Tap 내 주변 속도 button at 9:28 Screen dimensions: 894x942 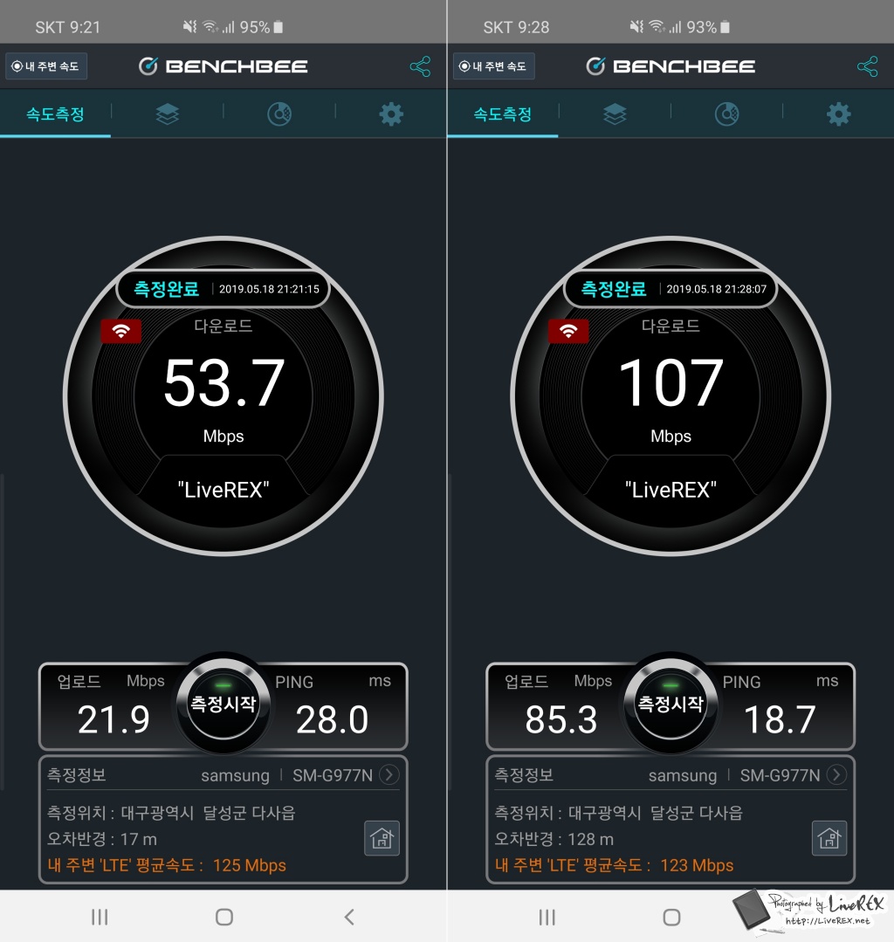pyautogui.click(x=494, y=66)
